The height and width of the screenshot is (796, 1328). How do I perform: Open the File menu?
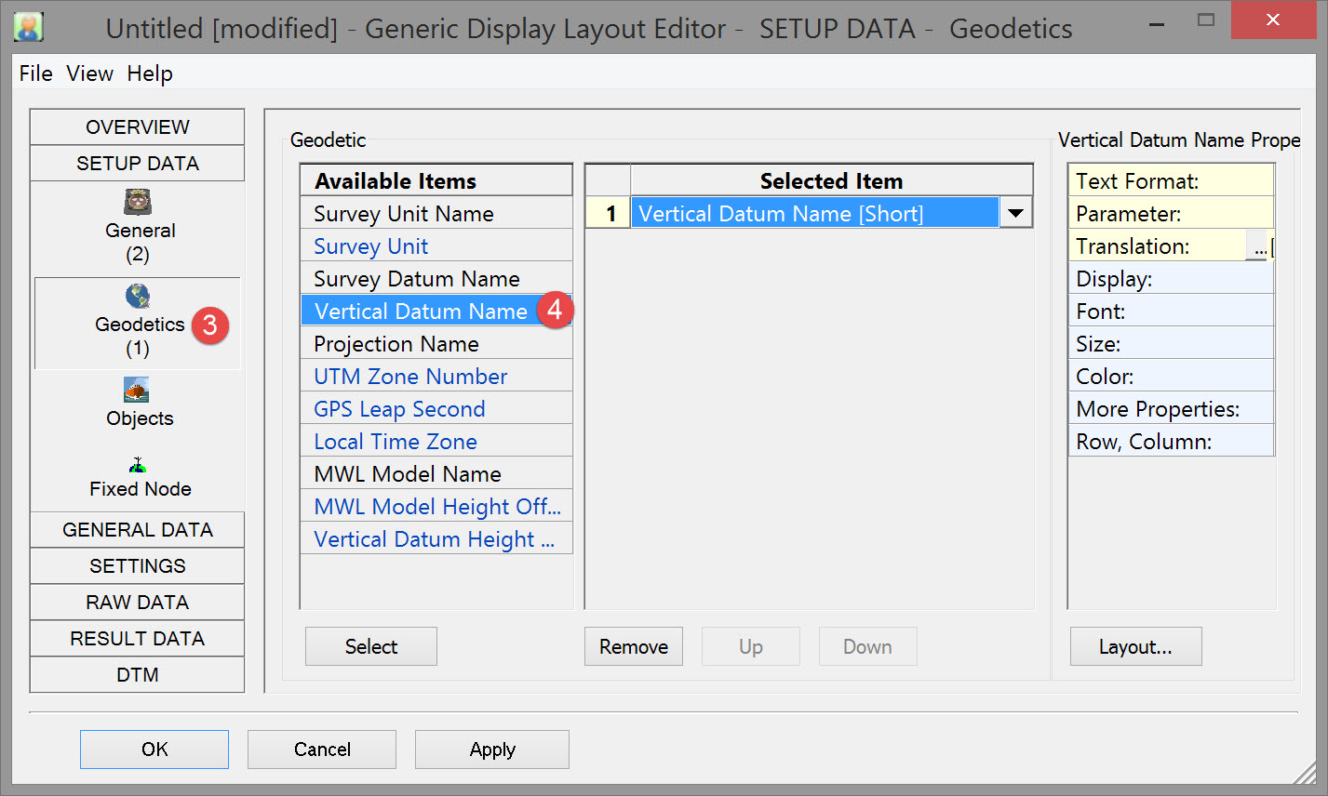(x=36, y=73)
